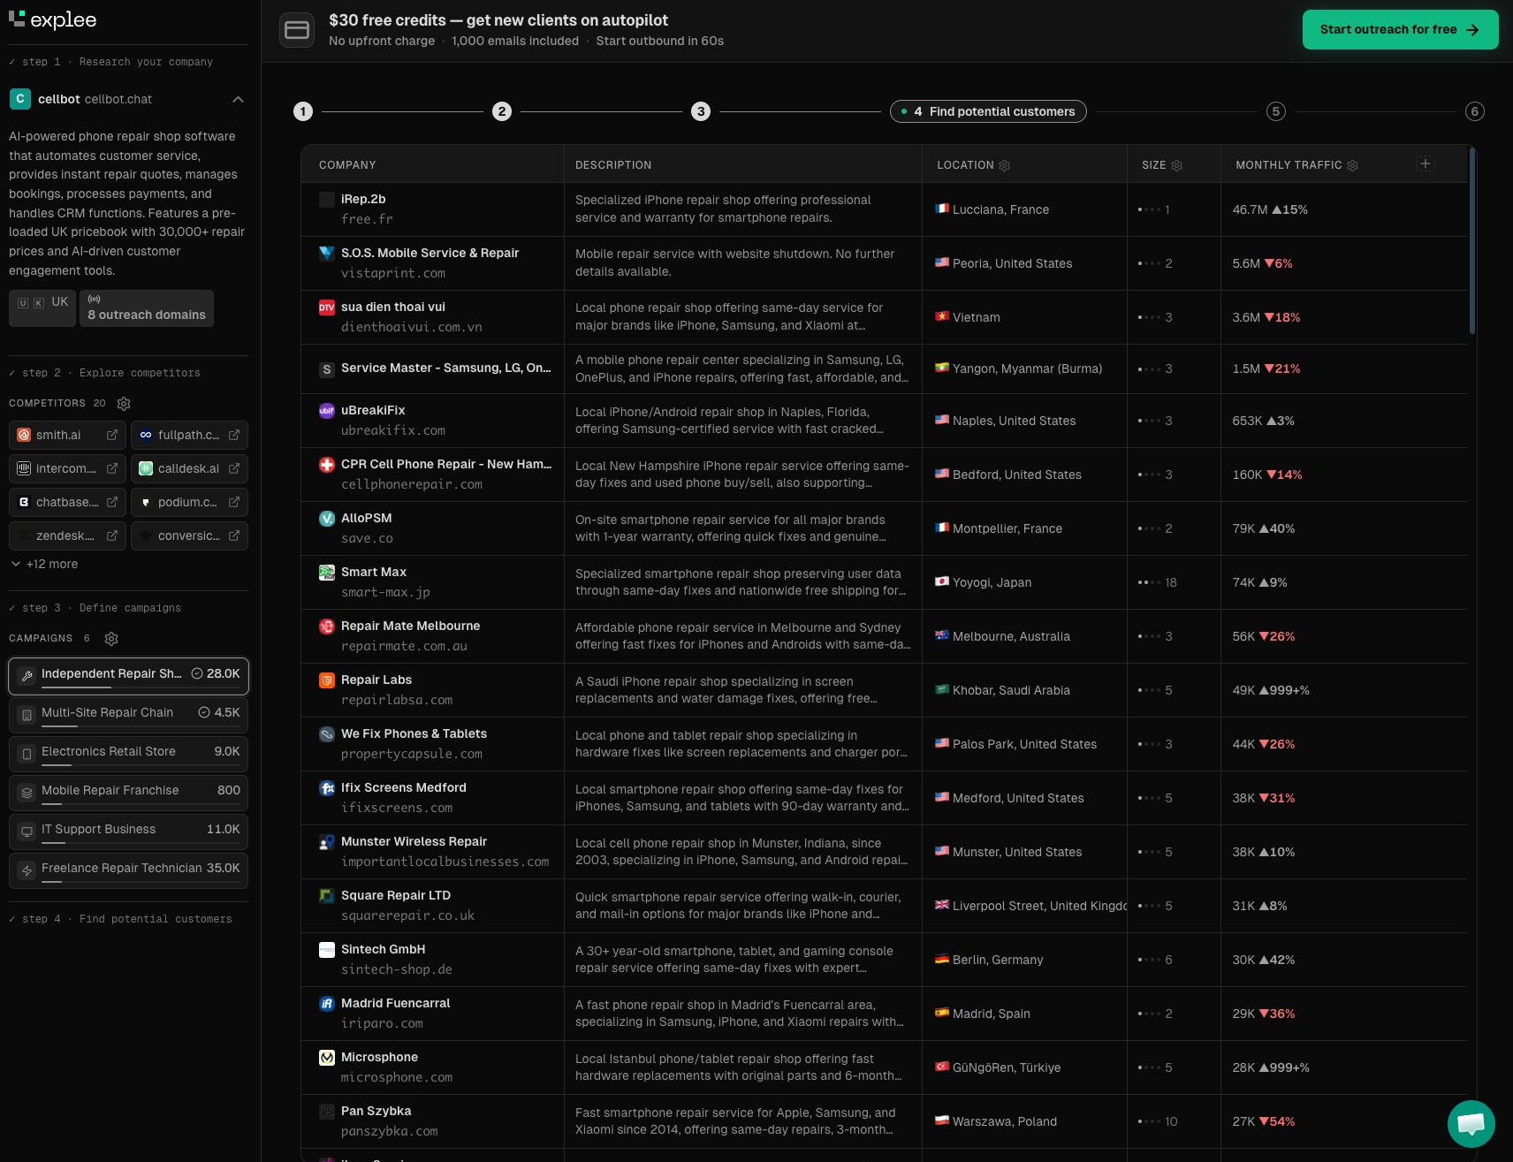Click the cellbot company avatar icon
The width and height of the screenshot is (1513, 1162).
(19, 99)
